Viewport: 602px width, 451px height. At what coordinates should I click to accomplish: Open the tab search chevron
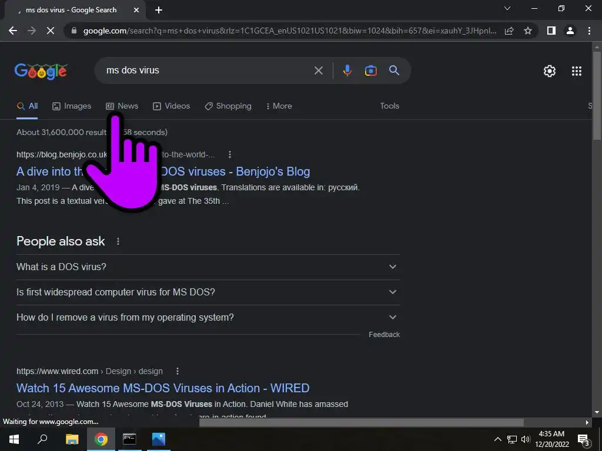(x=507, y=8)
